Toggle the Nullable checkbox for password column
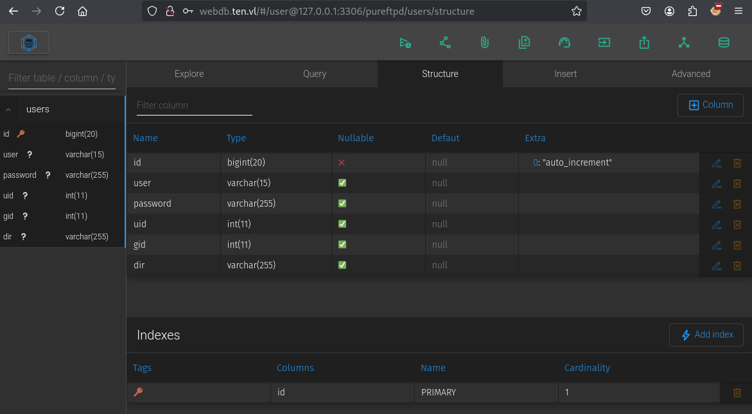This screenshot has height=414, width=752. click(342, 203)
